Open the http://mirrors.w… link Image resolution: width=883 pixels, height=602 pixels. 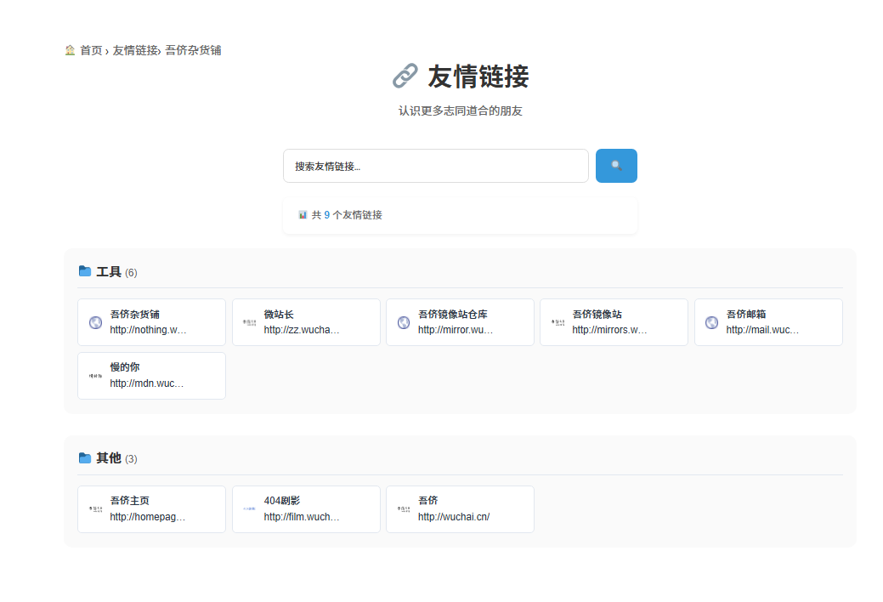pyautogui.click(x=609, y=330)
